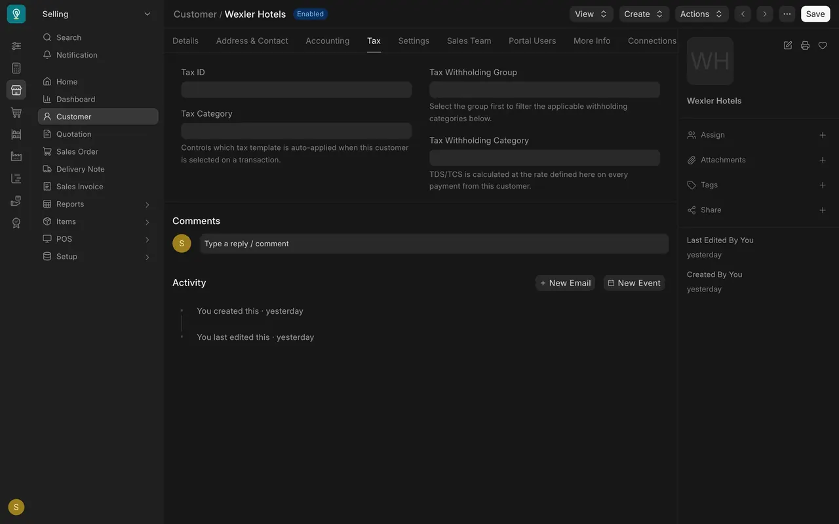Screen dimensions: 839x524
Task: Select the Selling storefront icon in left rail
Action: pos(16,90)
